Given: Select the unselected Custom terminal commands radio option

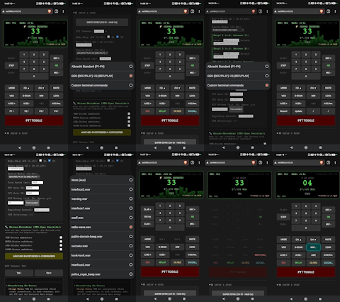Looking at the screenshot, I should (x=131, y=85).
